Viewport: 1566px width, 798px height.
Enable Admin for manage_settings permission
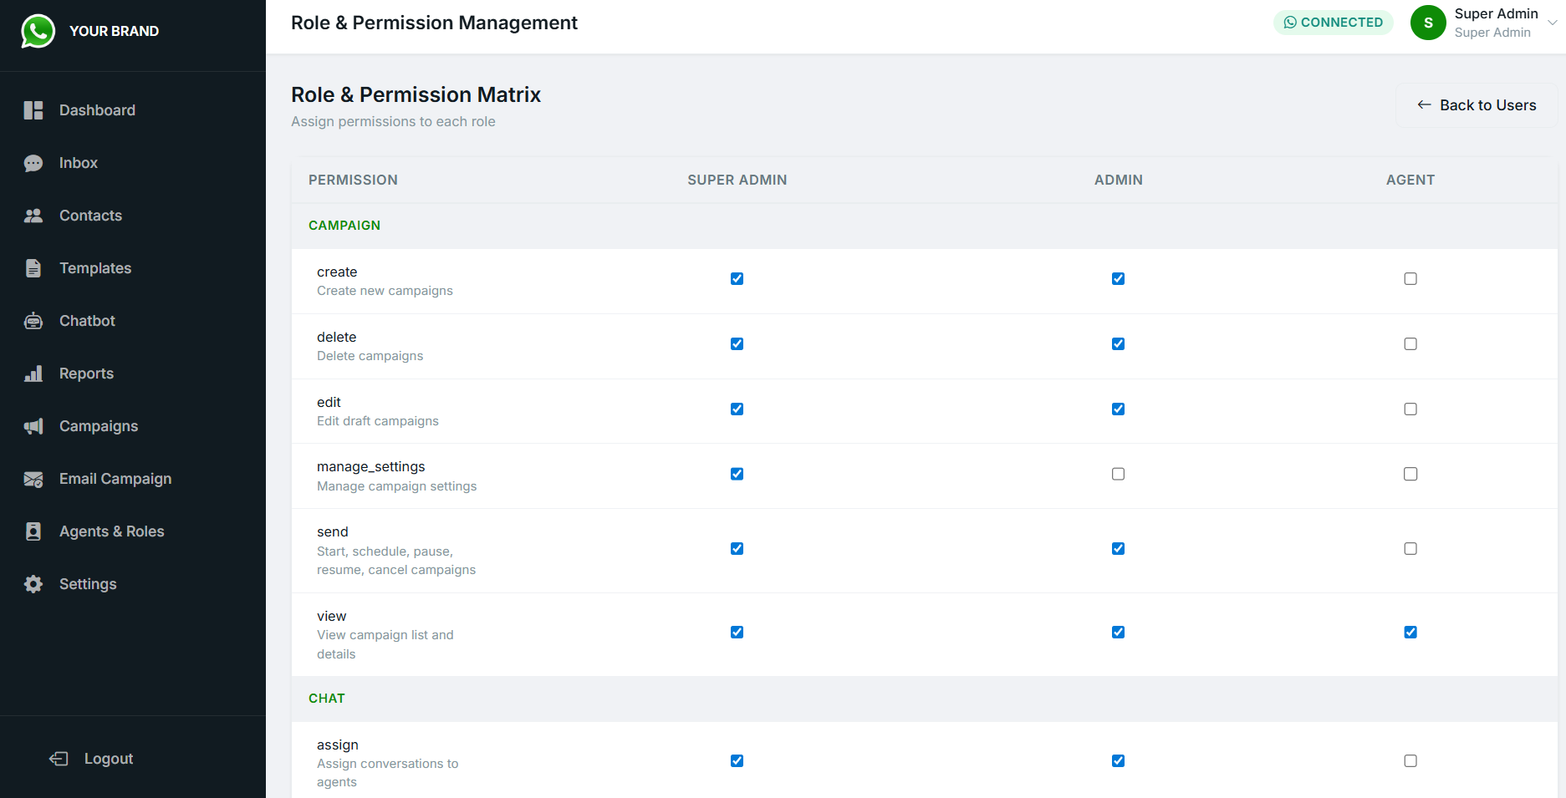click(x=1118, y=474)
